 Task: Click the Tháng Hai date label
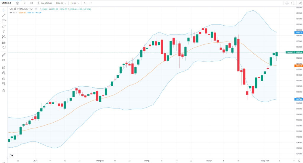click(100, 161)
